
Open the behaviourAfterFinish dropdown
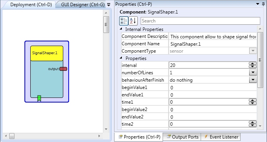(253, 80)
